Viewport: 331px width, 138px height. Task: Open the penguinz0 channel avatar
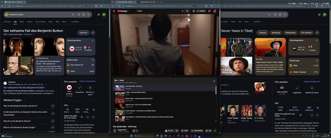tap(114, 131)
